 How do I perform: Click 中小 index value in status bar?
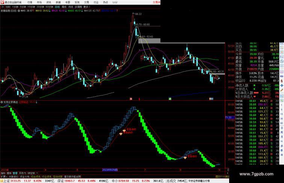click(x=124, y=181)
